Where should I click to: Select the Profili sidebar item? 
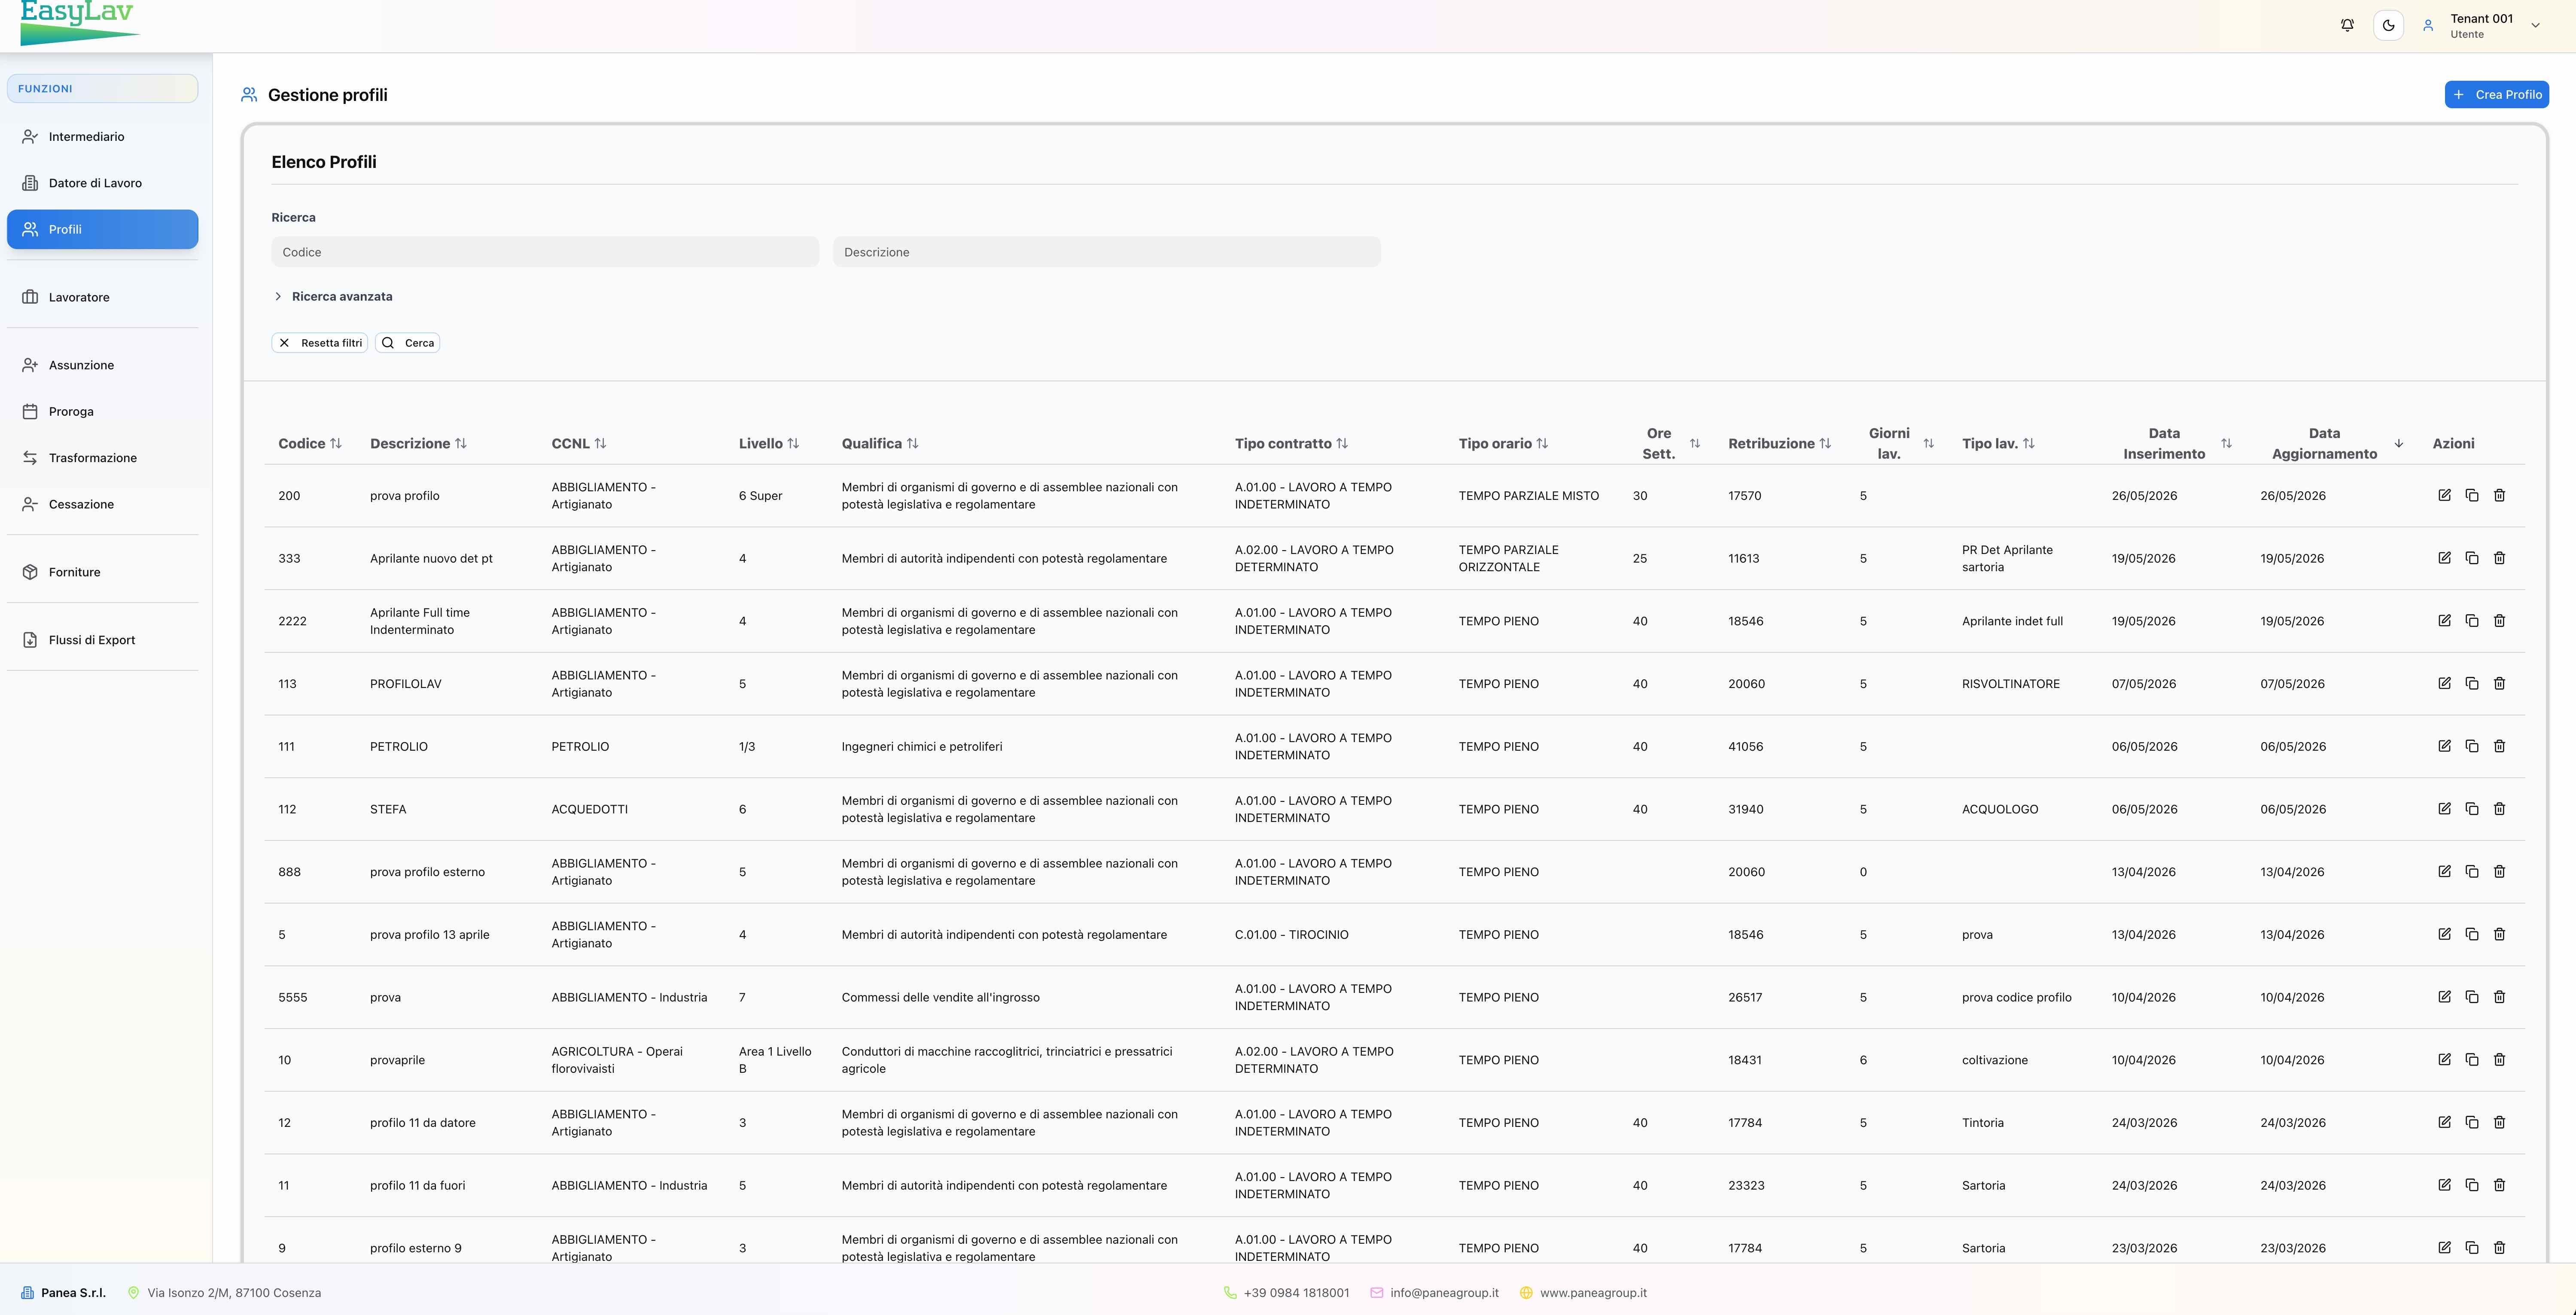point(102,229)
